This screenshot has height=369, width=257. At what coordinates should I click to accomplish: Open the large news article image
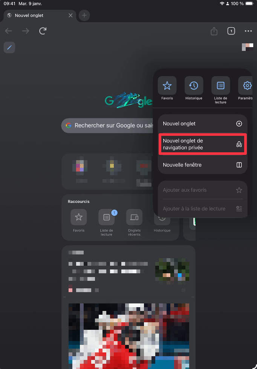click(129, 336)
